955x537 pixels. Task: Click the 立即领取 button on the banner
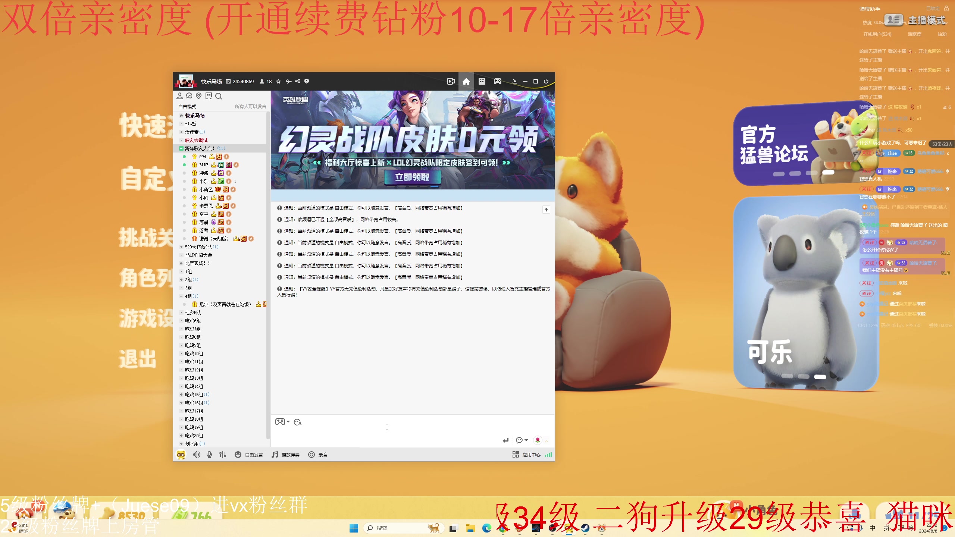click(x=412, y=177)
